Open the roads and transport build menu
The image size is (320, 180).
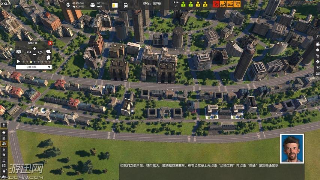(4, 149)
